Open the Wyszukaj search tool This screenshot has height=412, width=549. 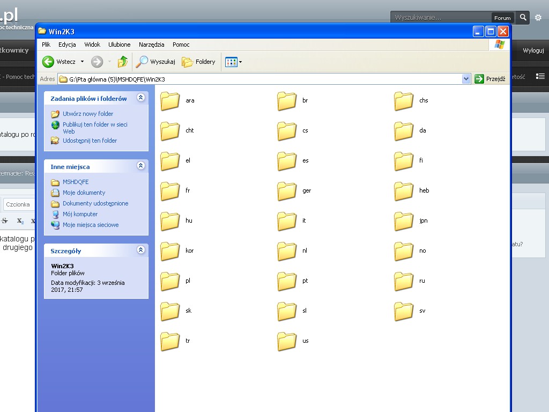155,62
